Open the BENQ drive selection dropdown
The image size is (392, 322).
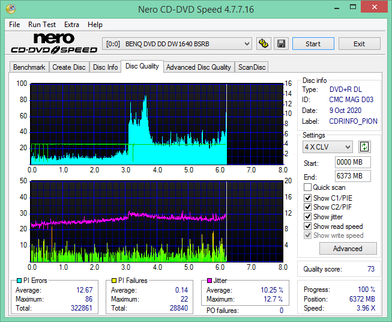click(177, 44)
